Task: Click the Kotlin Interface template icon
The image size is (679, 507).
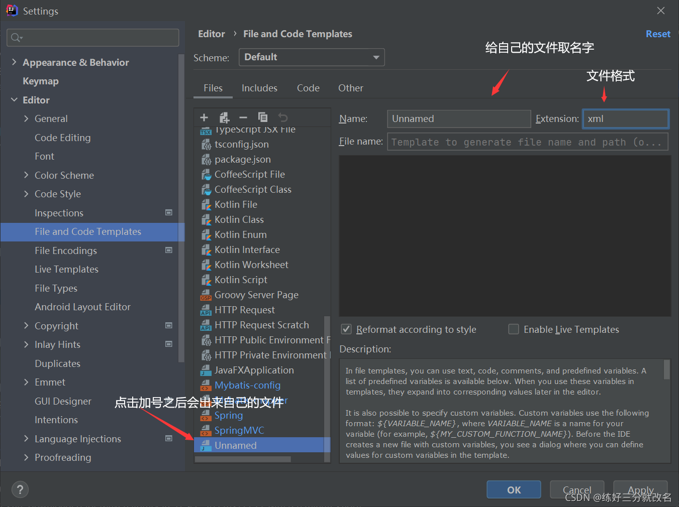Action: click(x=206, y=250)
